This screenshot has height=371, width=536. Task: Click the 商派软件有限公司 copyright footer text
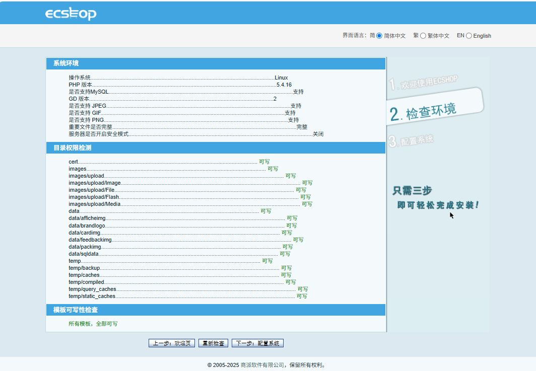tap(262, 365)
